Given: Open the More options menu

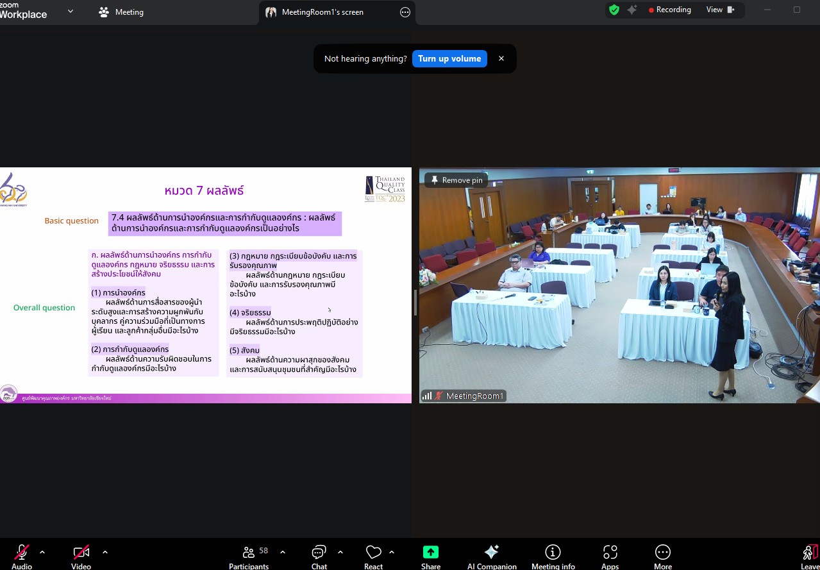Looking at the screenshot, I should pyautogui.click(x=662, y=553).
